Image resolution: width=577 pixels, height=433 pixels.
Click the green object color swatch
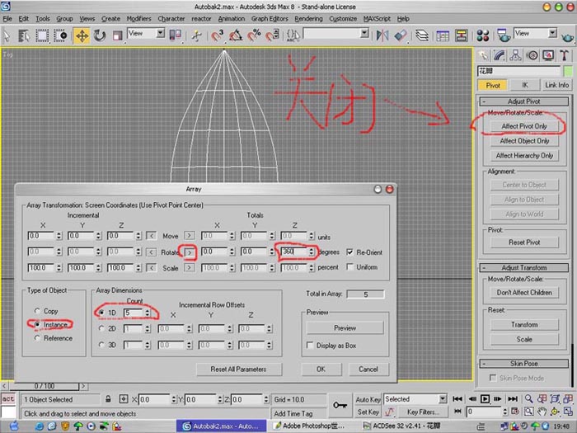pyautogui.click(x=568, y=71)
